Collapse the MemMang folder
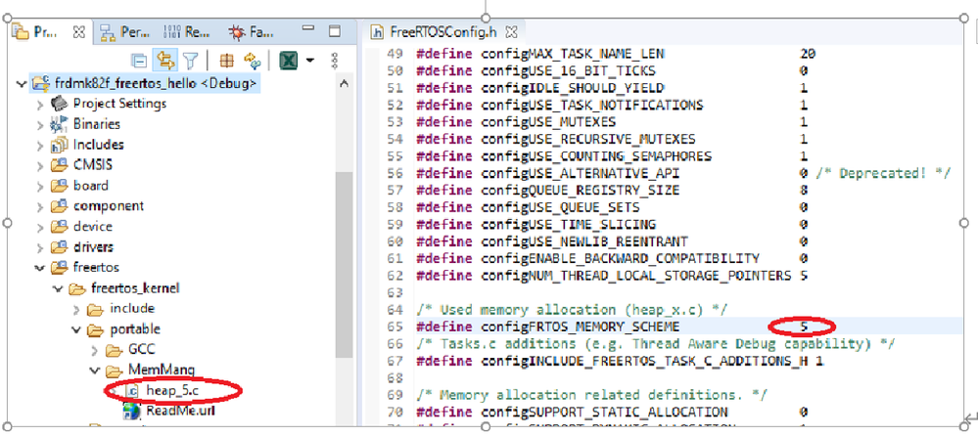Screen dimensions: 978x436 95,371
